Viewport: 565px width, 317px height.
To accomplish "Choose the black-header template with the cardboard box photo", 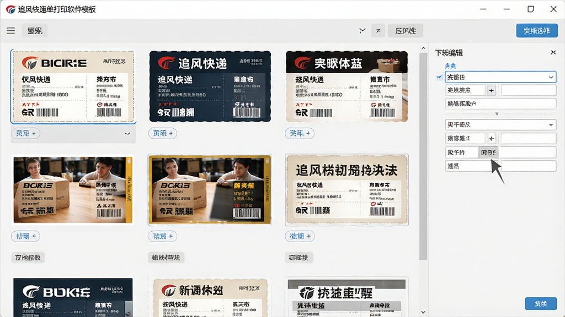I will [347, 86].
